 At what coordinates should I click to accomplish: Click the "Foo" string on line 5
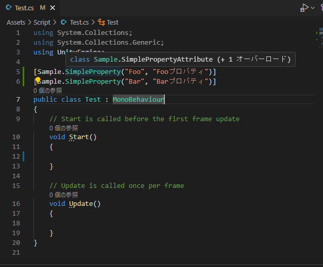tap(134, 72)
